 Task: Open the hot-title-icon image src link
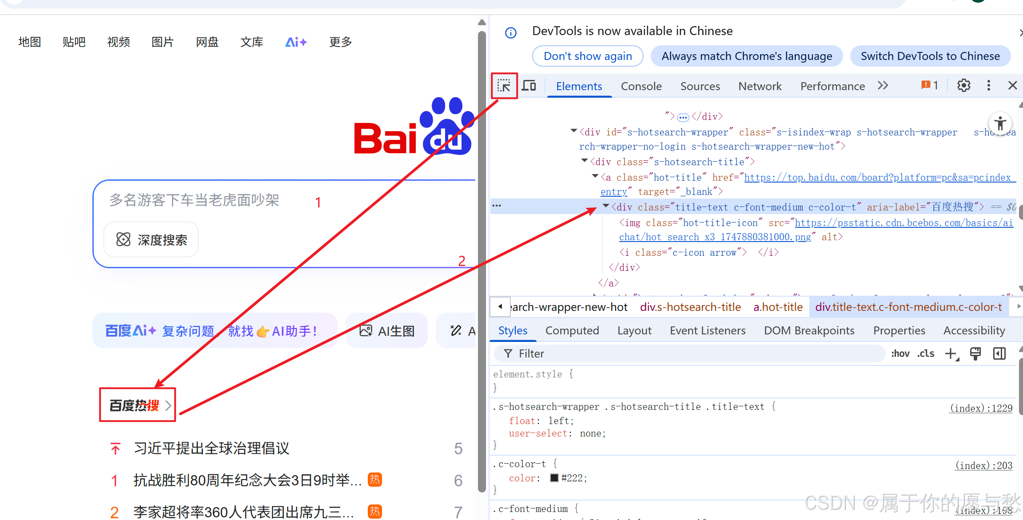click(x=904, y=223)
